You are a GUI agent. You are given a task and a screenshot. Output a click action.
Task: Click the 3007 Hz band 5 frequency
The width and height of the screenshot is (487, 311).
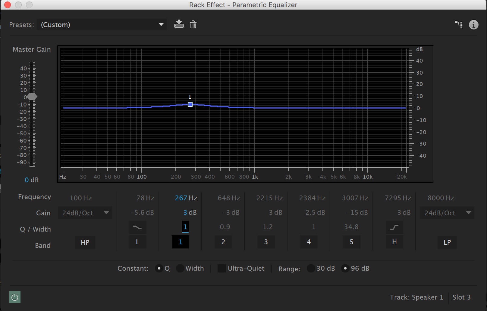point(355,198)
